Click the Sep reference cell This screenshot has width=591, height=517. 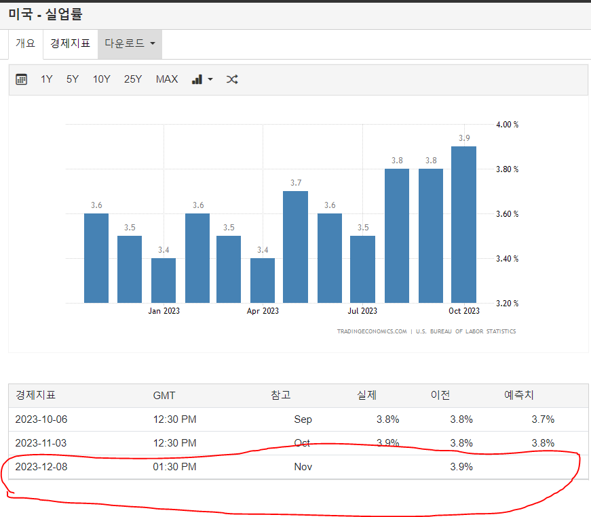tap(303, 419)
